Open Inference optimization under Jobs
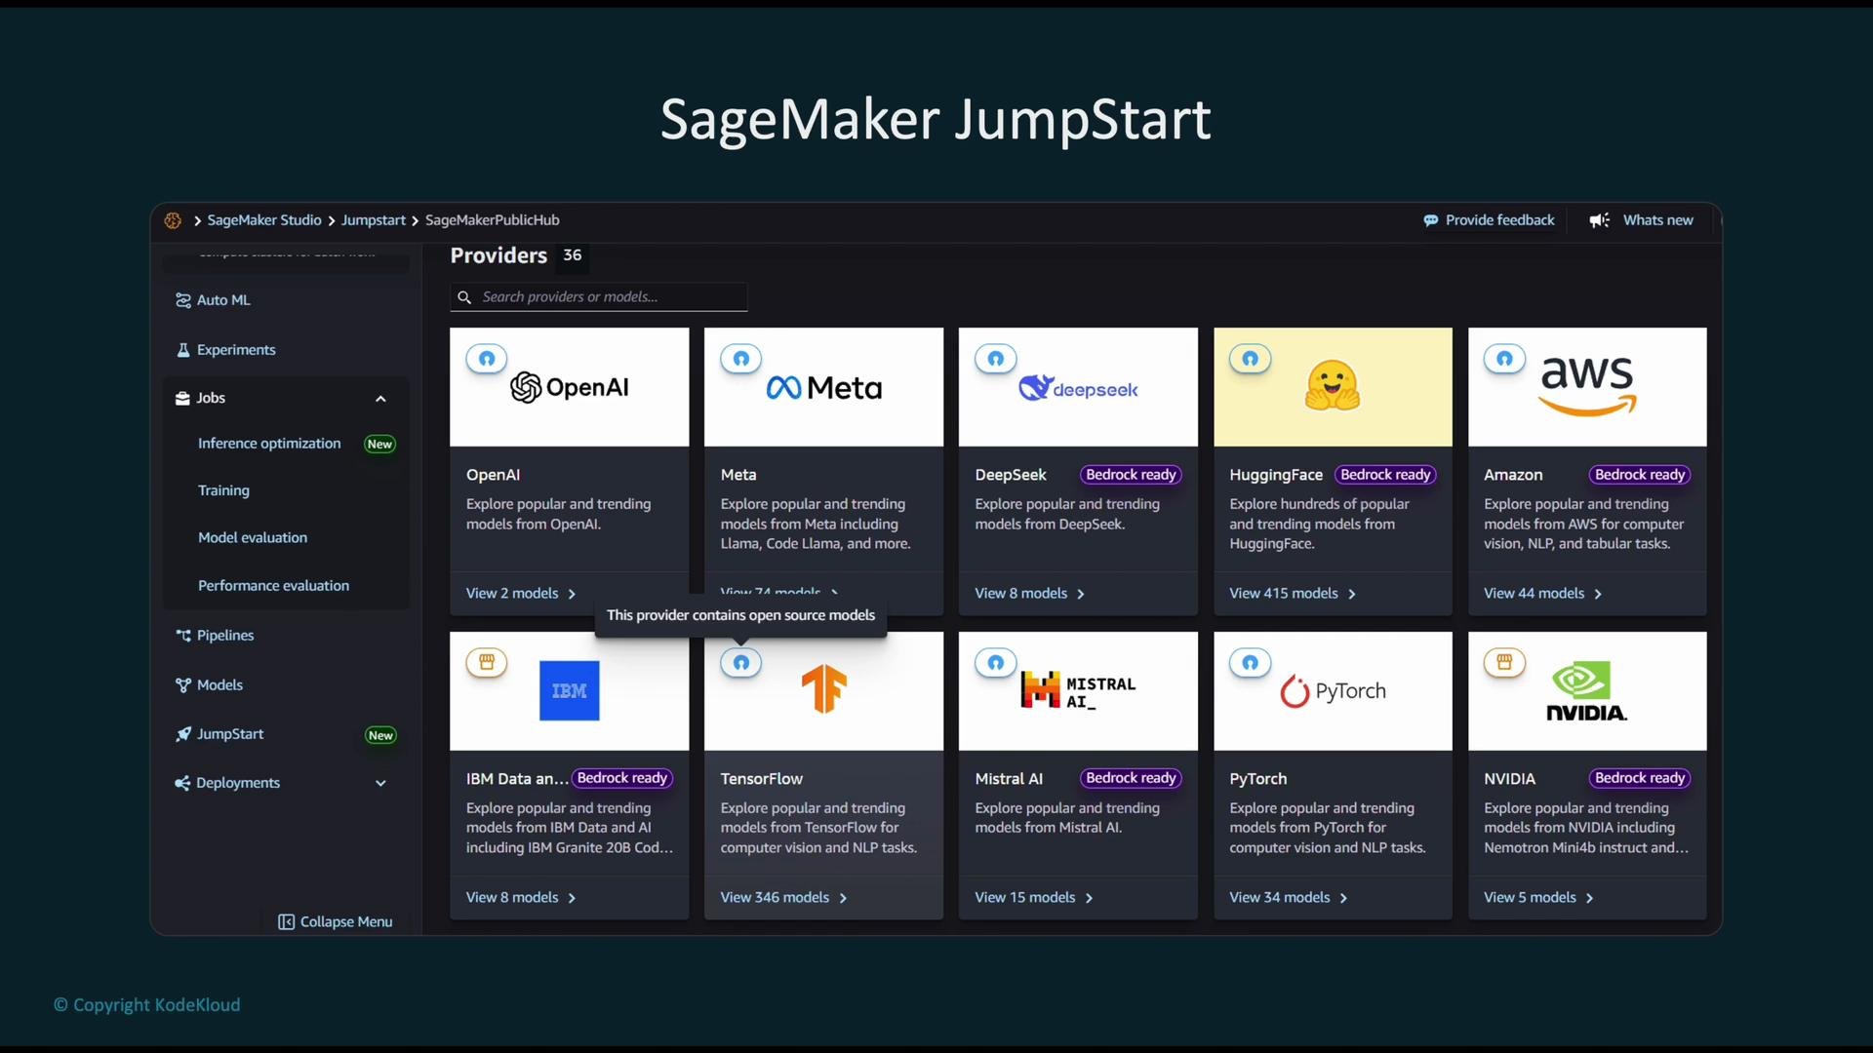Viewport: 1873px width, 1053px height. tap(269, 444)
